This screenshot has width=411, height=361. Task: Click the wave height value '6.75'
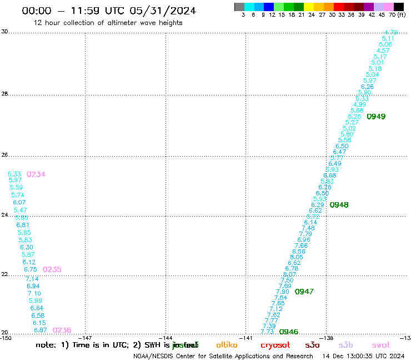31,269
